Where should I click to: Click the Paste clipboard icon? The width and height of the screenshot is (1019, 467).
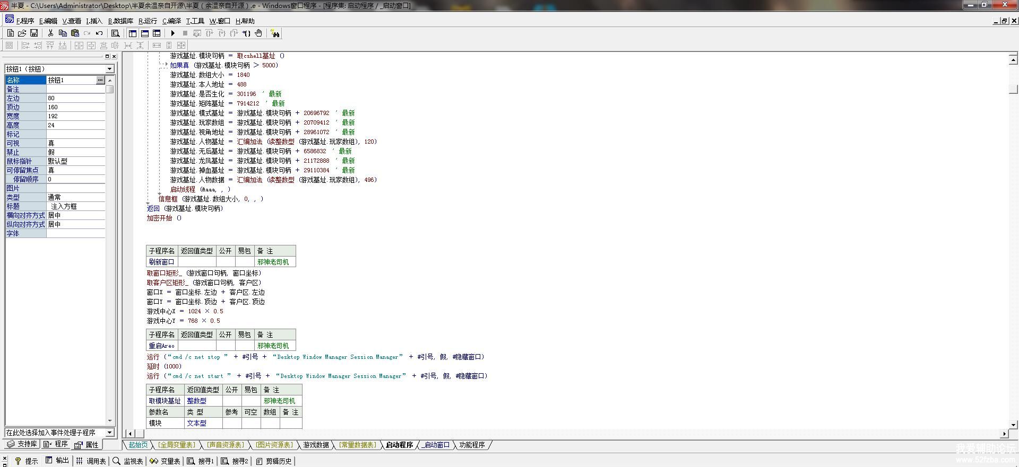coord(75,33)
